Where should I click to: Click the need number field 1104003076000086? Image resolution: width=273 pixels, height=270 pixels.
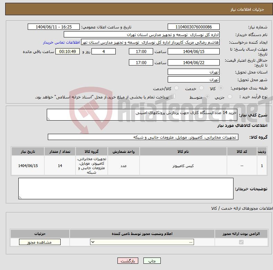193,27
